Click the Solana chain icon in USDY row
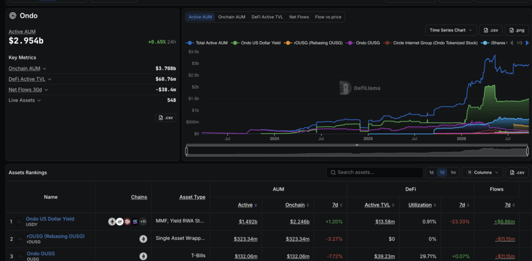532x261 pixels. tap(135, 221)
